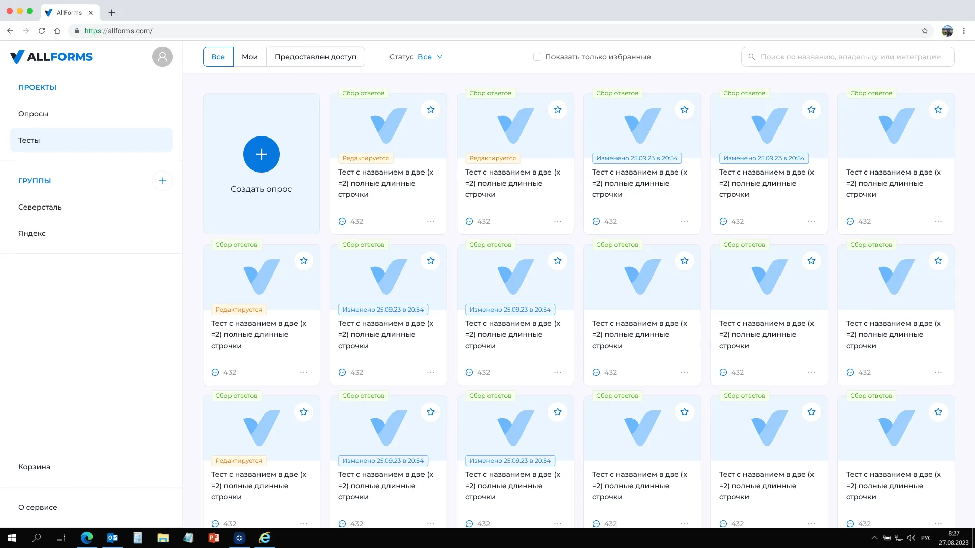Switch to the Мои tab
Image resolution: width=975 pixels, height=548 pixels.
pos(250,57)
